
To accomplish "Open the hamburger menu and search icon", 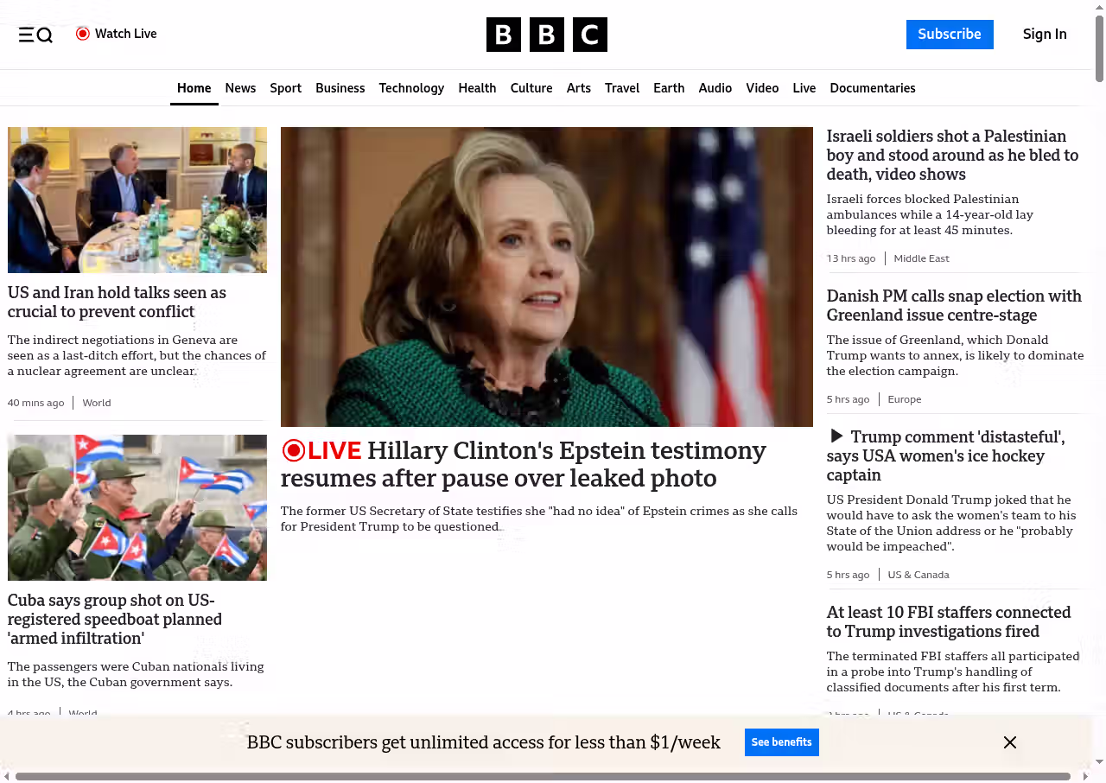I will click(35, 35).
